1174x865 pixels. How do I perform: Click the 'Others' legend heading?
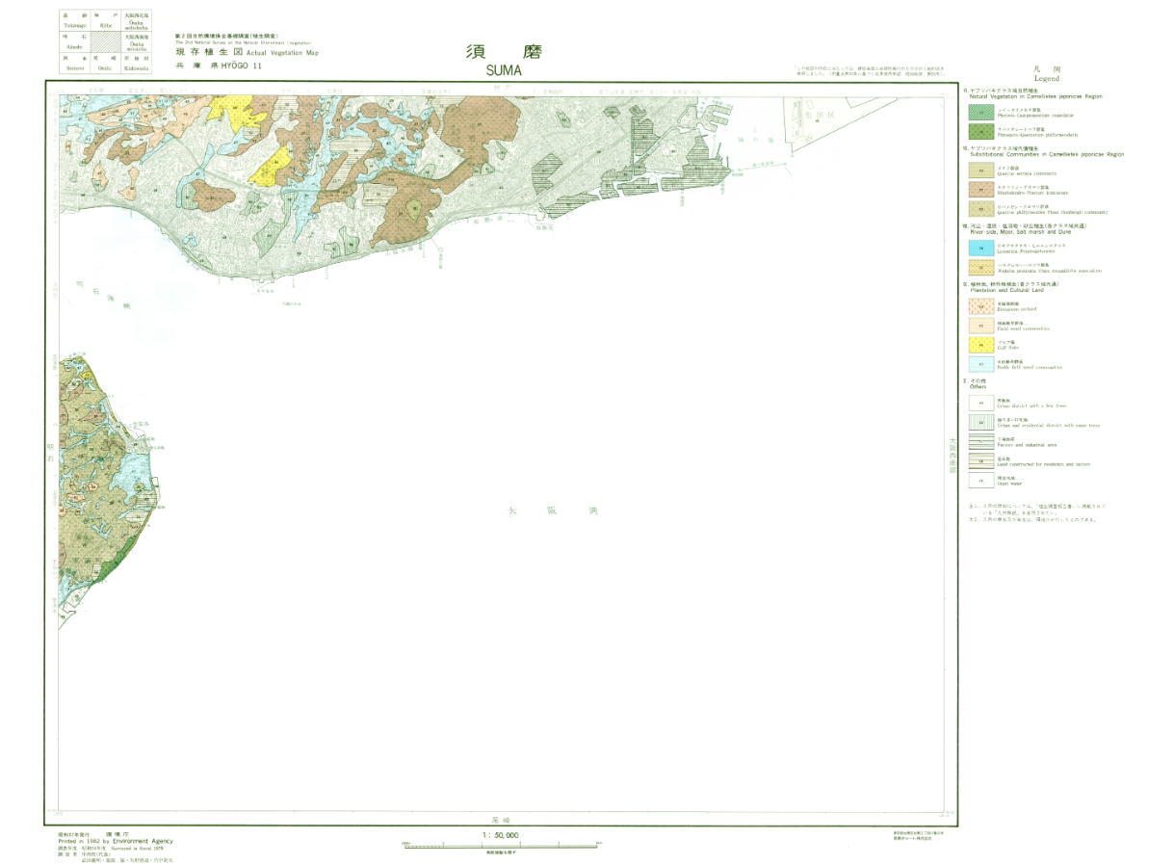point(978,387)
